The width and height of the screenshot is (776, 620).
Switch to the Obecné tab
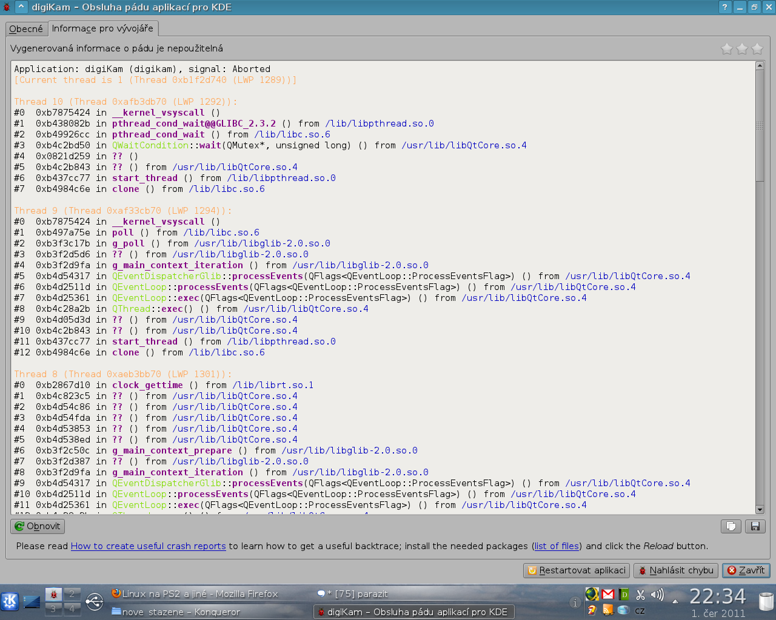pyautogui.click(x=26, y=29)
